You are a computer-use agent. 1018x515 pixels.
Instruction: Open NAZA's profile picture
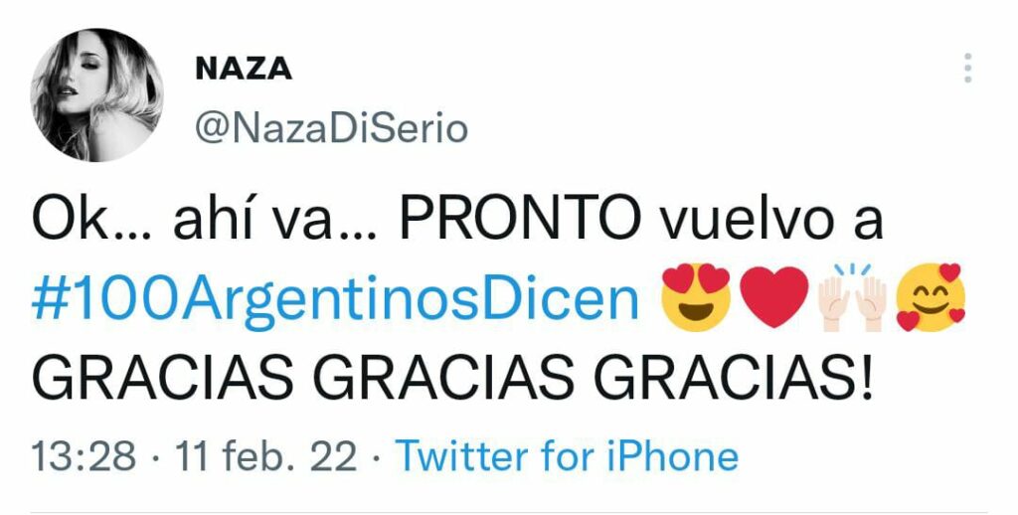(96, 94)
